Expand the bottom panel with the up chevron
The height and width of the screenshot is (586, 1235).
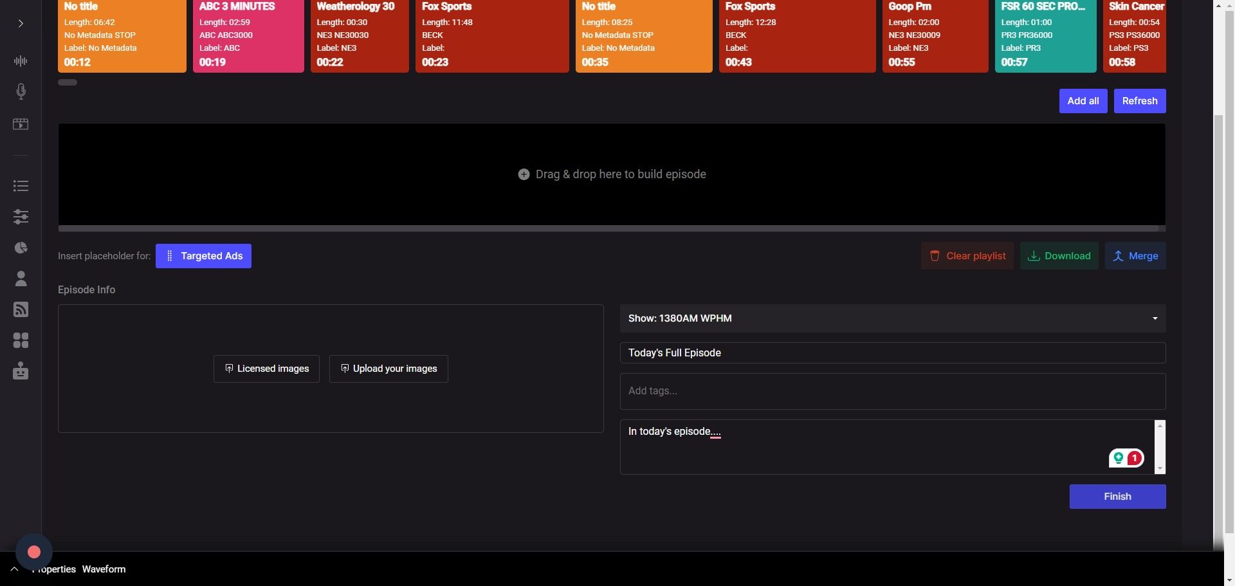pyautogui.click(x=14, y=569)
